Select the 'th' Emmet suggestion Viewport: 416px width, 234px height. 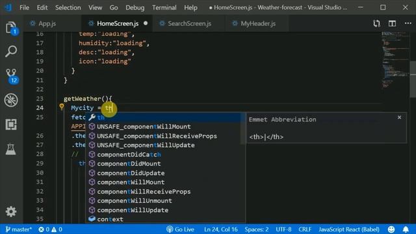[163, 117]
